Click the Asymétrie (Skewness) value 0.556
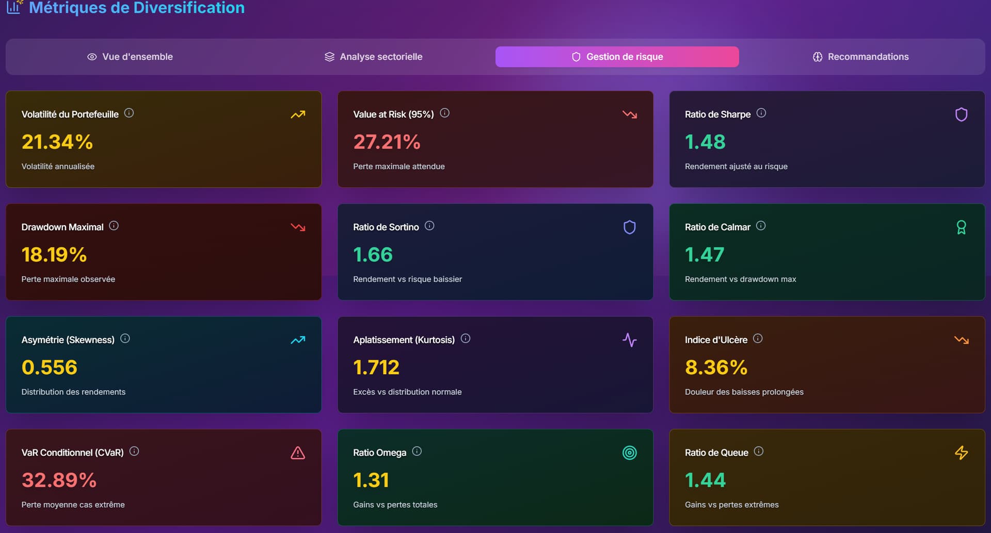This screenshot has height=533, width=991. pyautogui.click(x=50, y=368)
